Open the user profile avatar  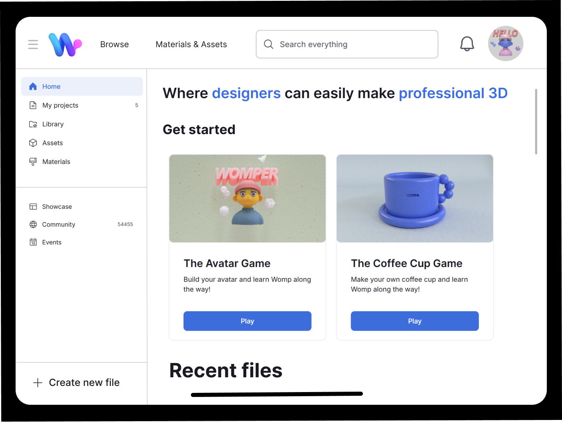click(x=505, y=44)
